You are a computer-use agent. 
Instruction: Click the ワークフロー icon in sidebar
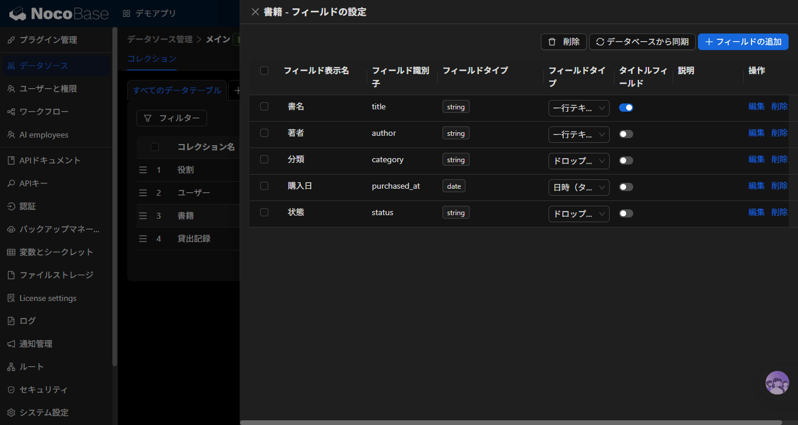click(11, 112)
